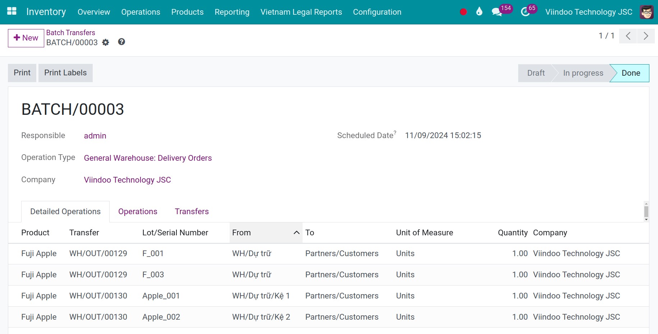Open Vietnam Legal Reports menu
Screen dimensions: 658x334
pos(301,12)
